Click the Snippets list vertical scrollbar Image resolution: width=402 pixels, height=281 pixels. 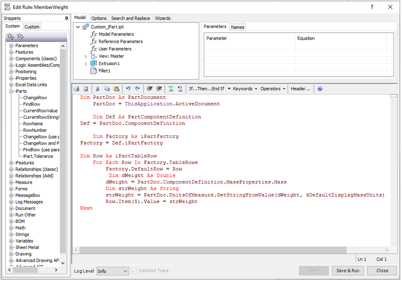[63, 151]
